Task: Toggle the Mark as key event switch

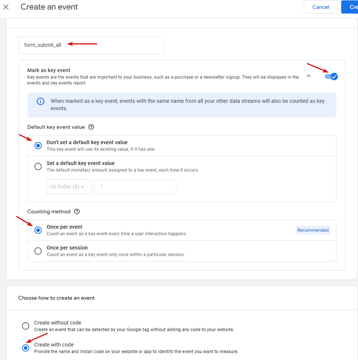Action: click(x=331, y=76)
